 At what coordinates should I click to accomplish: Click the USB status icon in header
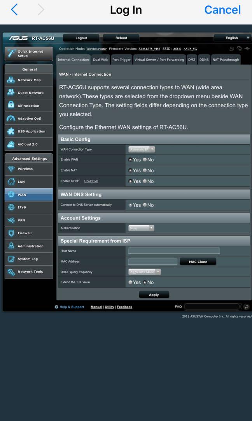pyautogui.click(x=247, y=49)
